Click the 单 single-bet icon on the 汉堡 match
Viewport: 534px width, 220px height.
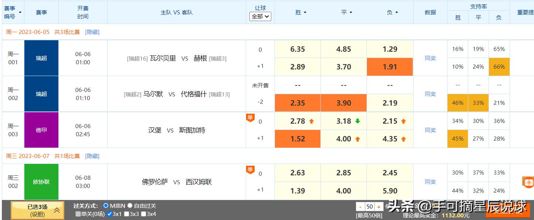coord(251,117)
